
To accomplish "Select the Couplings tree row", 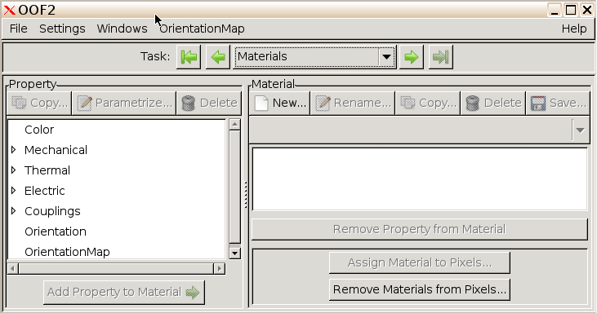I will 117,211.
